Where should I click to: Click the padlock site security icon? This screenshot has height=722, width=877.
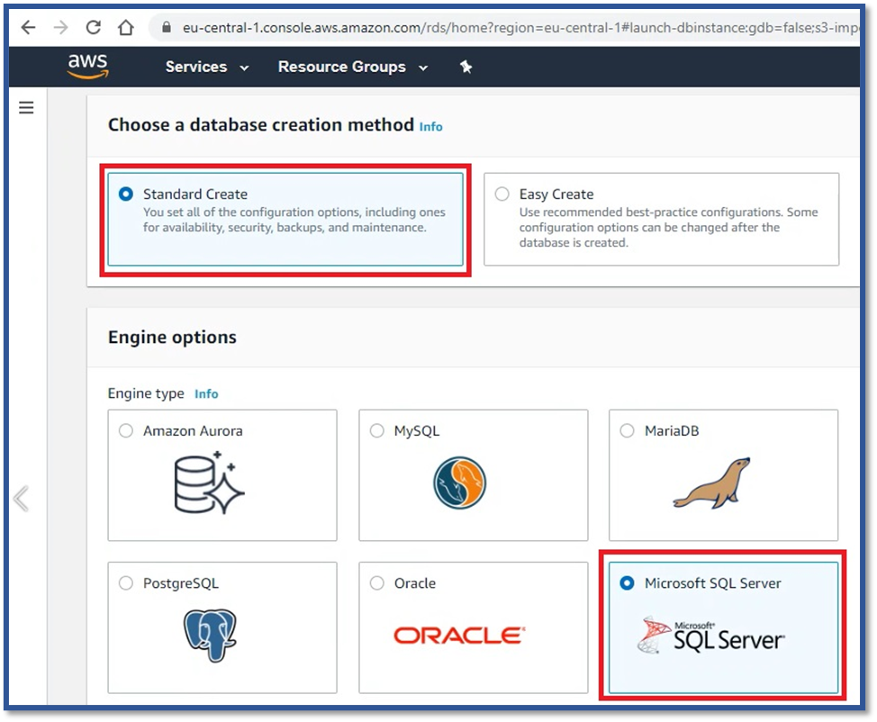166,27
